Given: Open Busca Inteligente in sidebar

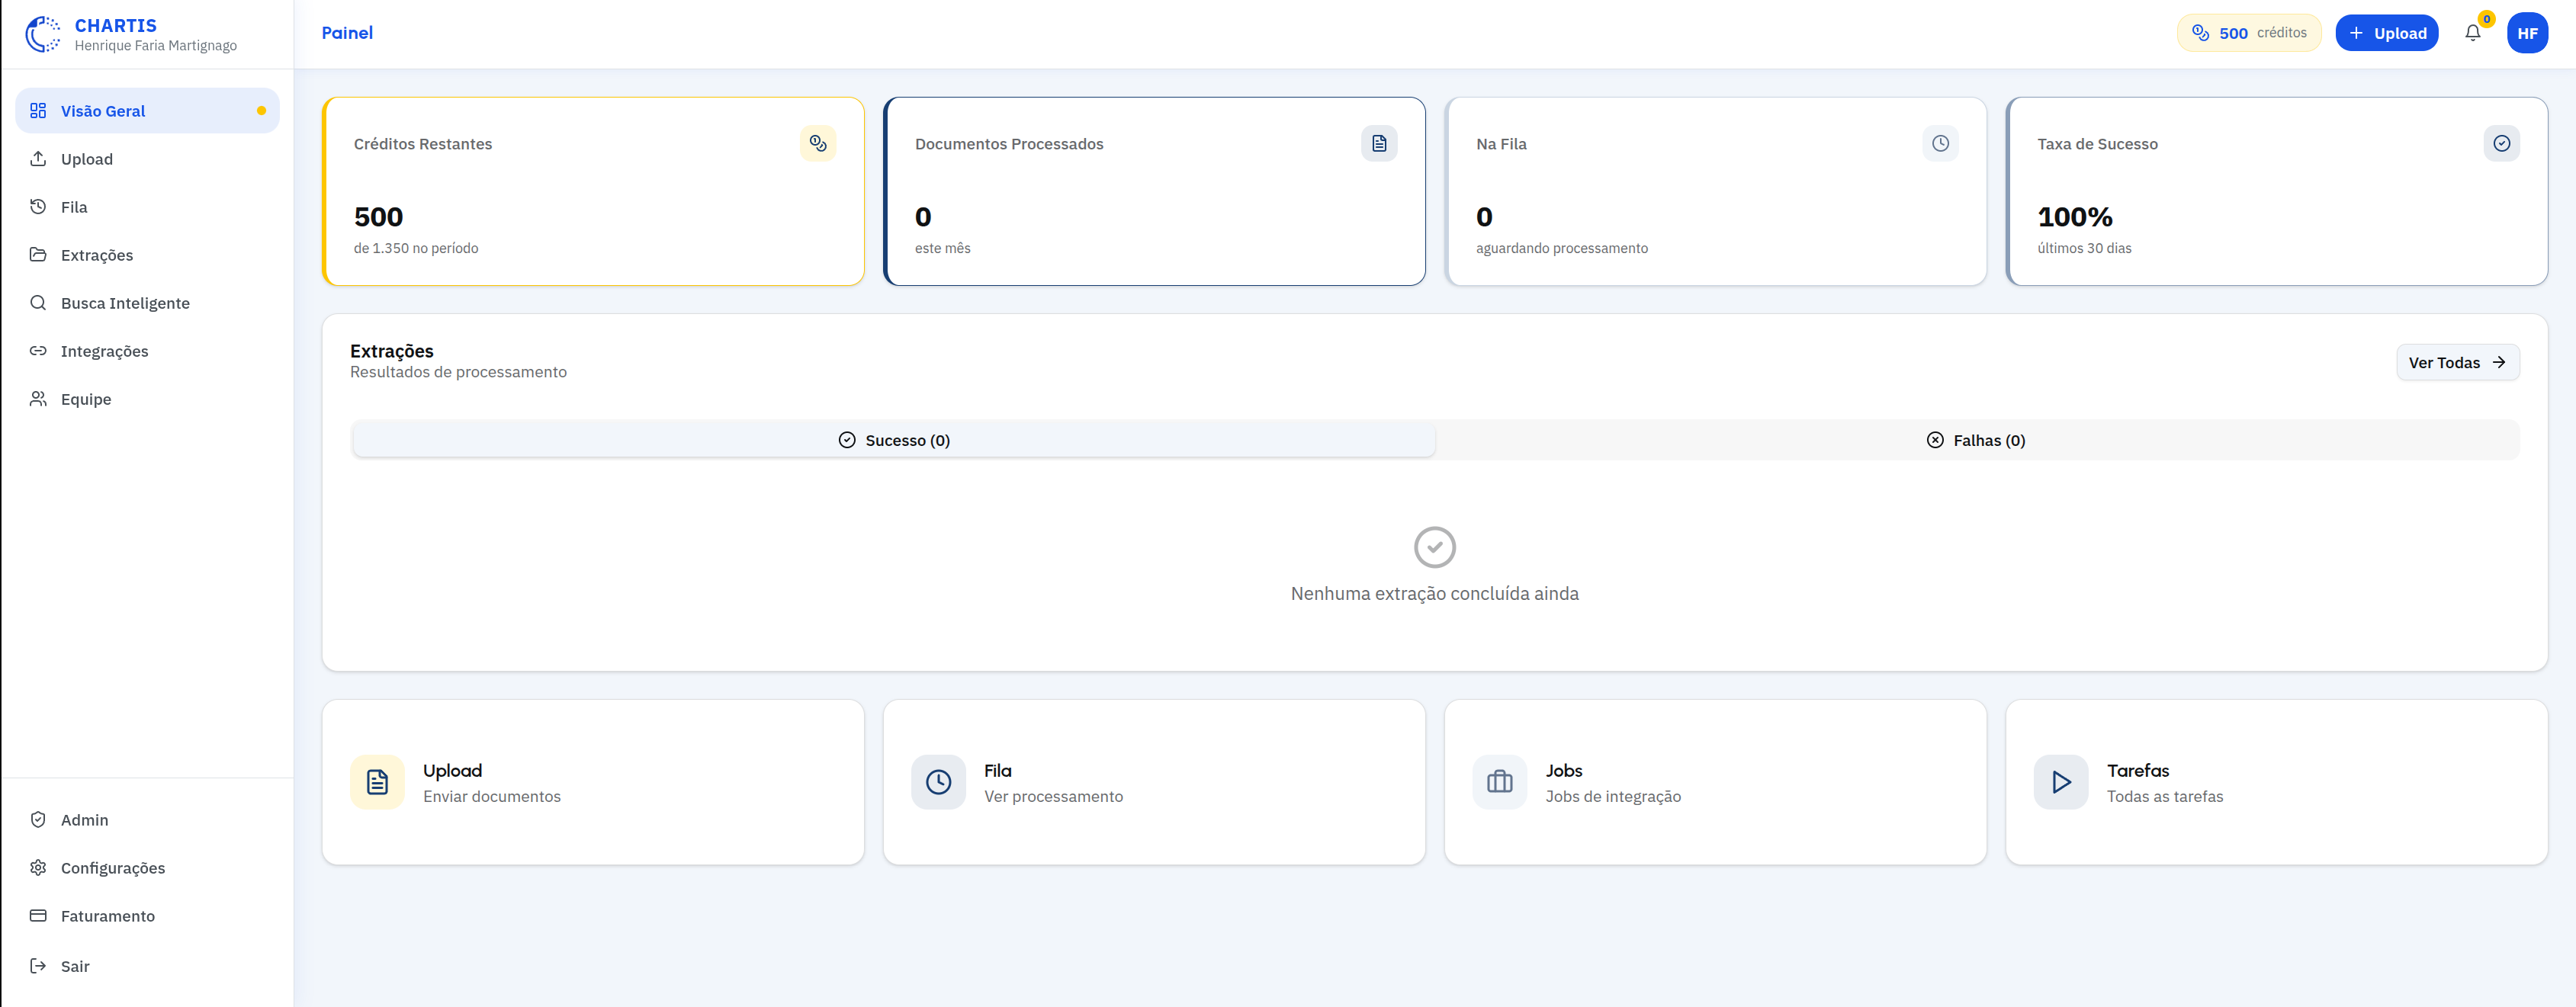Looking at the screenshot, I should tap(124, 303).
